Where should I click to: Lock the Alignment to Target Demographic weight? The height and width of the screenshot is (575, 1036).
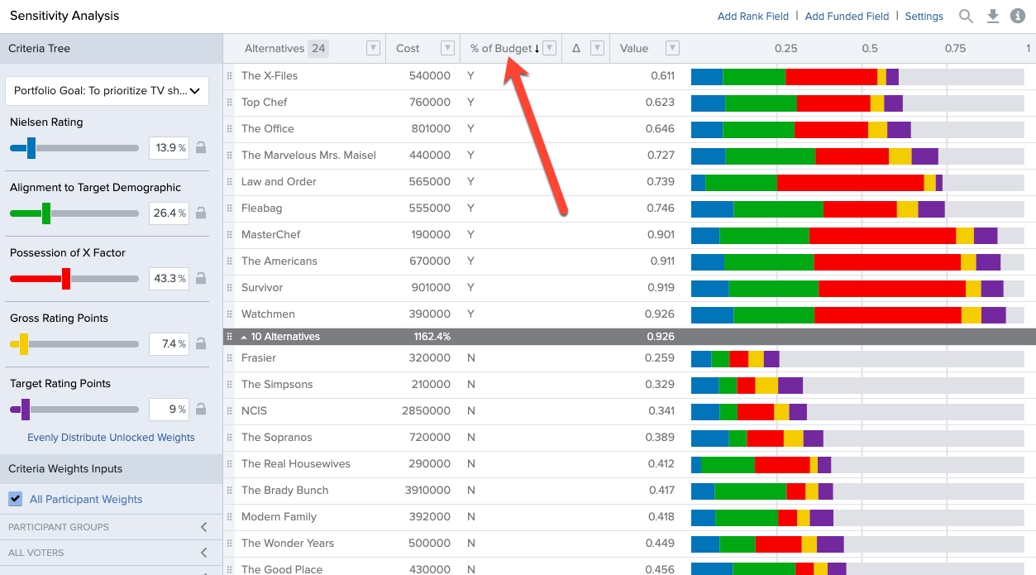(200, 213)
